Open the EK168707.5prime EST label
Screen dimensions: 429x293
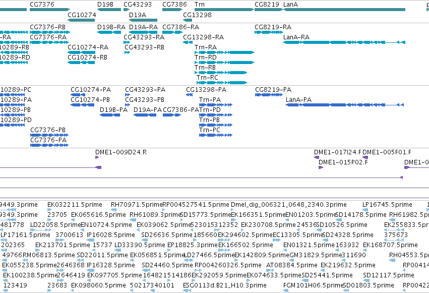click(x=390, y=245)
